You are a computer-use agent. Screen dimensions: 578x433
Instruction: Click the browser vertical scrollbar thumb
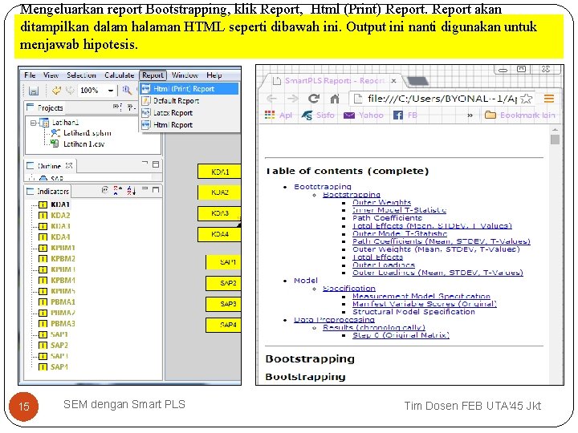tap(555, 140)
